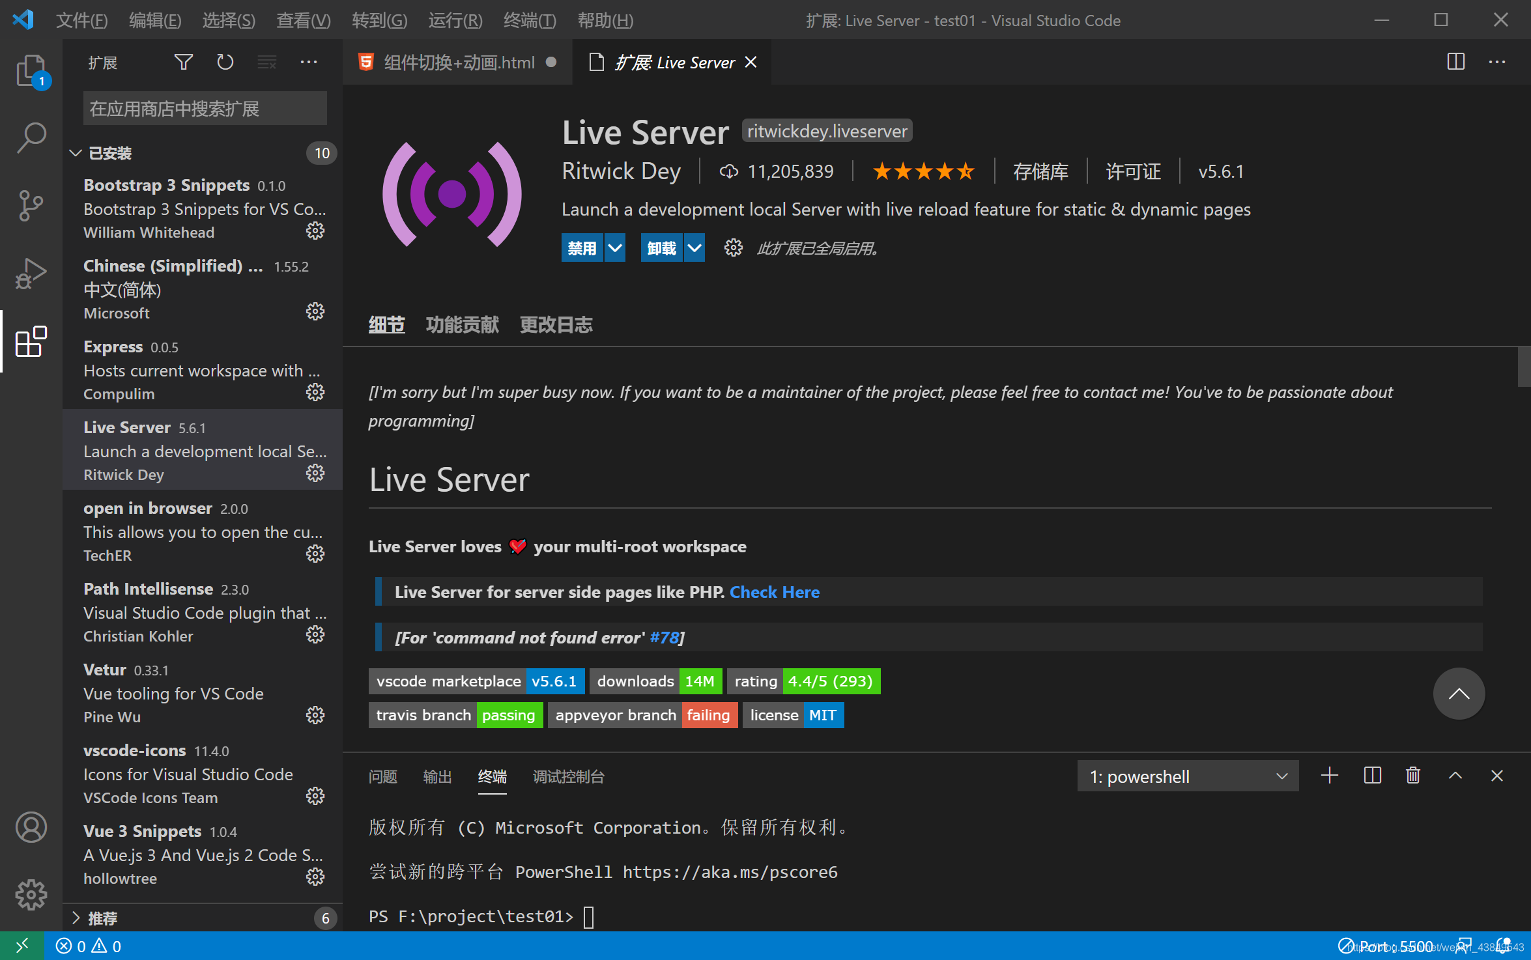Open the Explorer view in activity bar
The width and height of the screenshot is (1531, 960).
[31, 70]
